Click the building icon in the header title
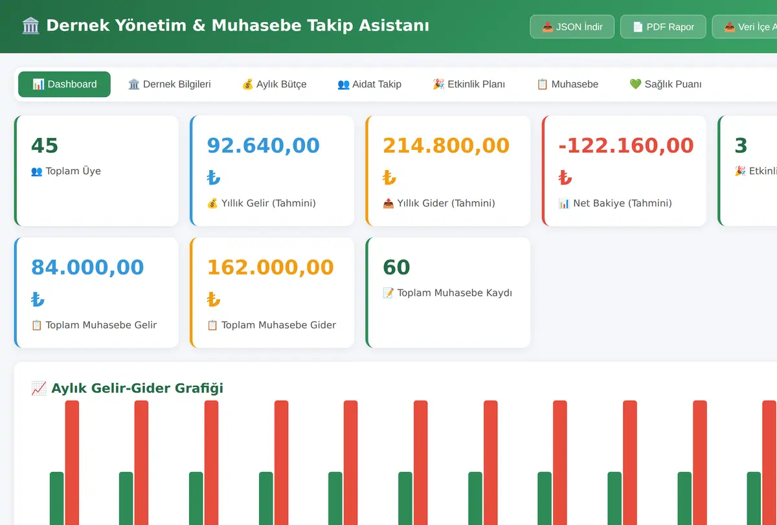Screen dimensions: 777x525 click(x=30, y=26)
